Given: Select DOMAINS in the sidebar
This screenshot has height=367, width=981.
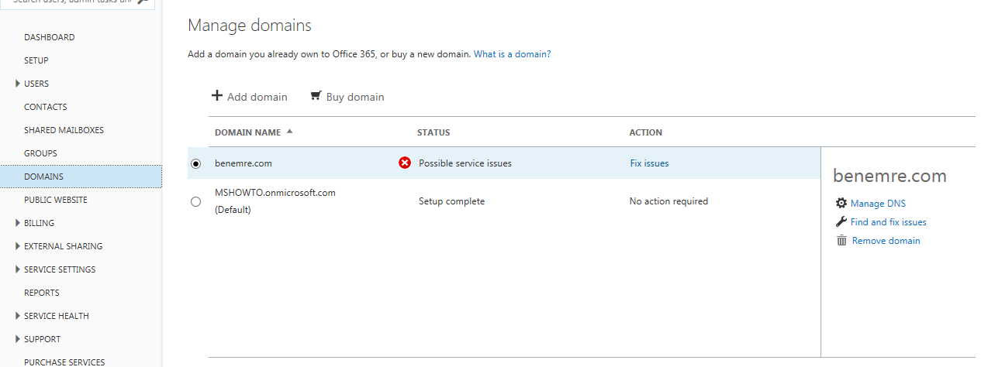Looking at the screenshot, I should [x=81, y=177].
